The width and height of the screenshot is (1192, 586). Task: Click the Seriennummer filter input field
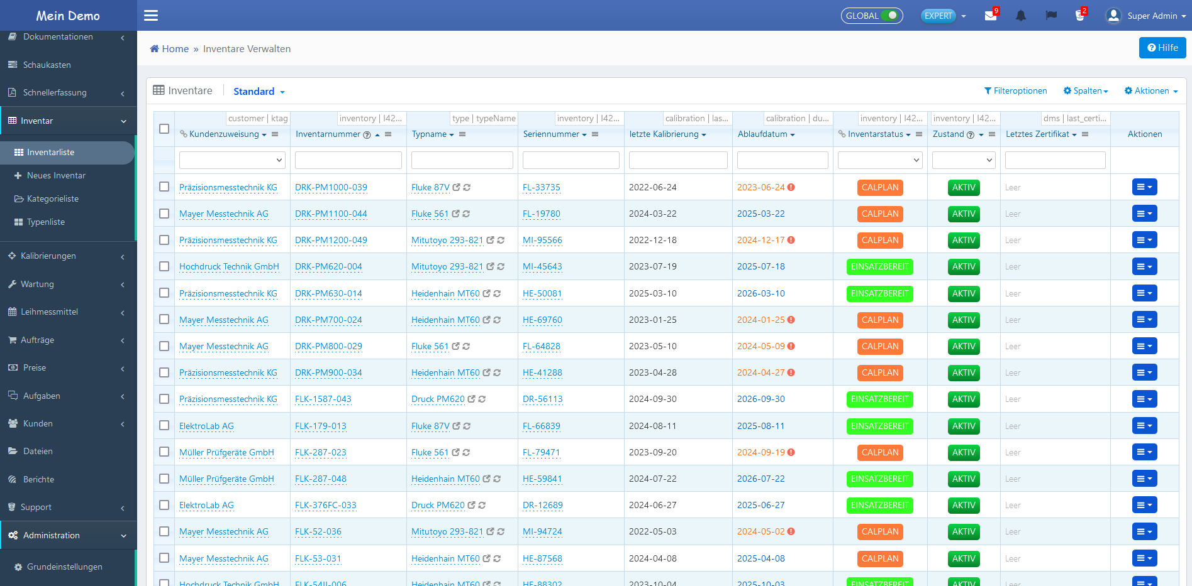point(571,160)
